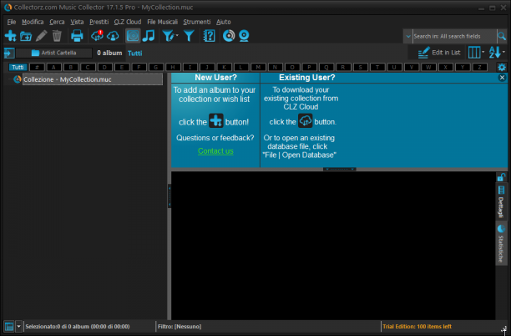This screenshot has height=336, width=511.
Task: Select the Tutti alphabet filter button
Action: (x=18, y=67)
